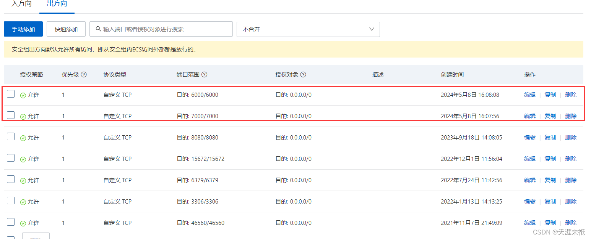Delete the 46560/46560 rule
The image size is (591, 239).
(571, 223)
